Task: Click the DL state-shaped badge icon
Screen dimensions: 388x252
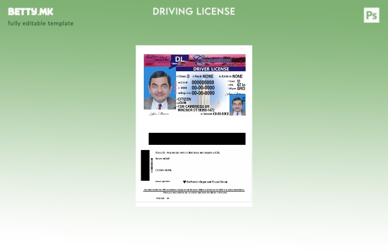Action: [x=179, y=60]
